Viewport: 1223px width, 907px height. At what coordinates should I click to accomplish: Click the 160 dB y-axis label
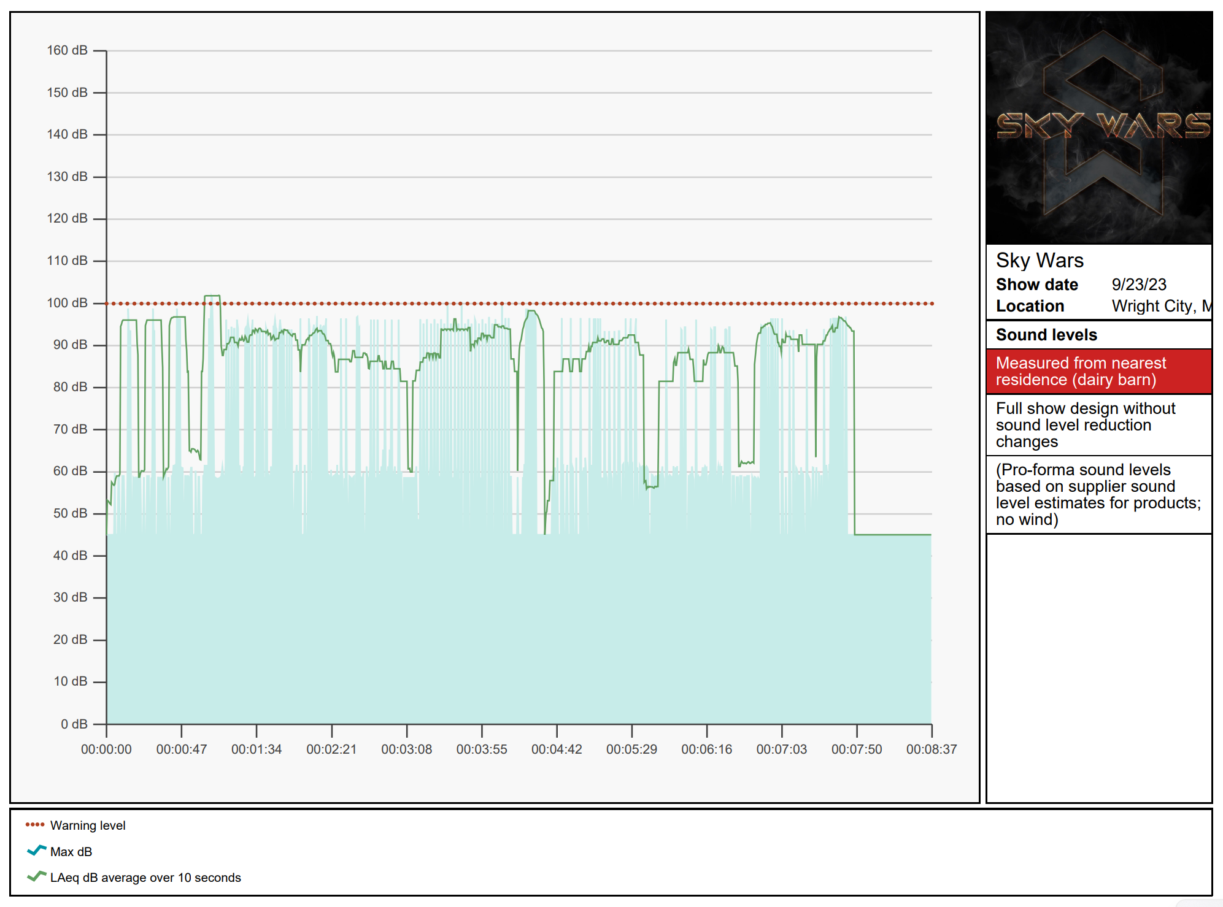pos(67,50)
